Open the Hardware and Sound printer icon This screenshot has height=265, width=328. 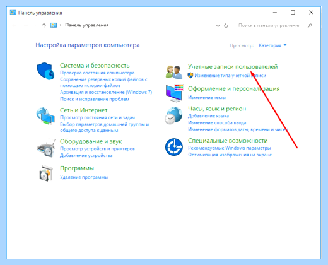[x=46, y=148]
